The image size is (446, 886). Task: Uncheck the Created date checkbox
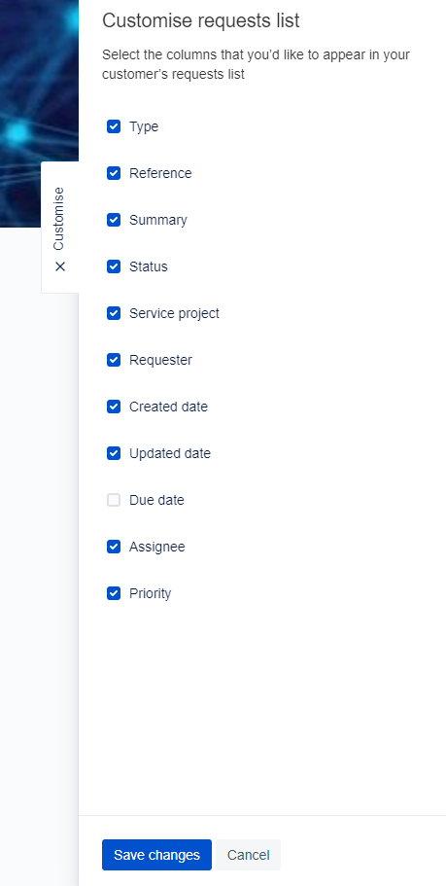coord(114,407)
